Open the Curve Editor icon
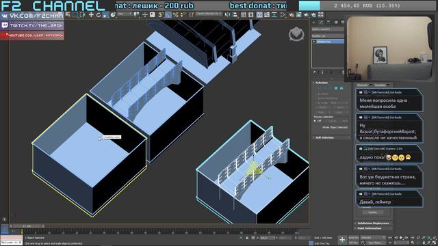Screen dimensions: 438x246 point(267,15)
